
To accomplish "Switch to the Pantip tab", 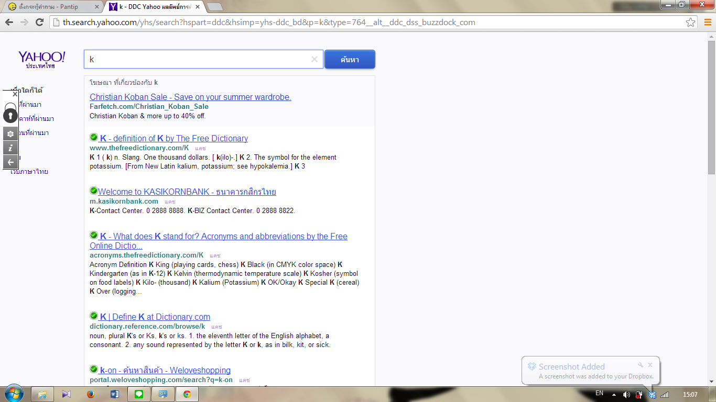I will click(52, 7).
